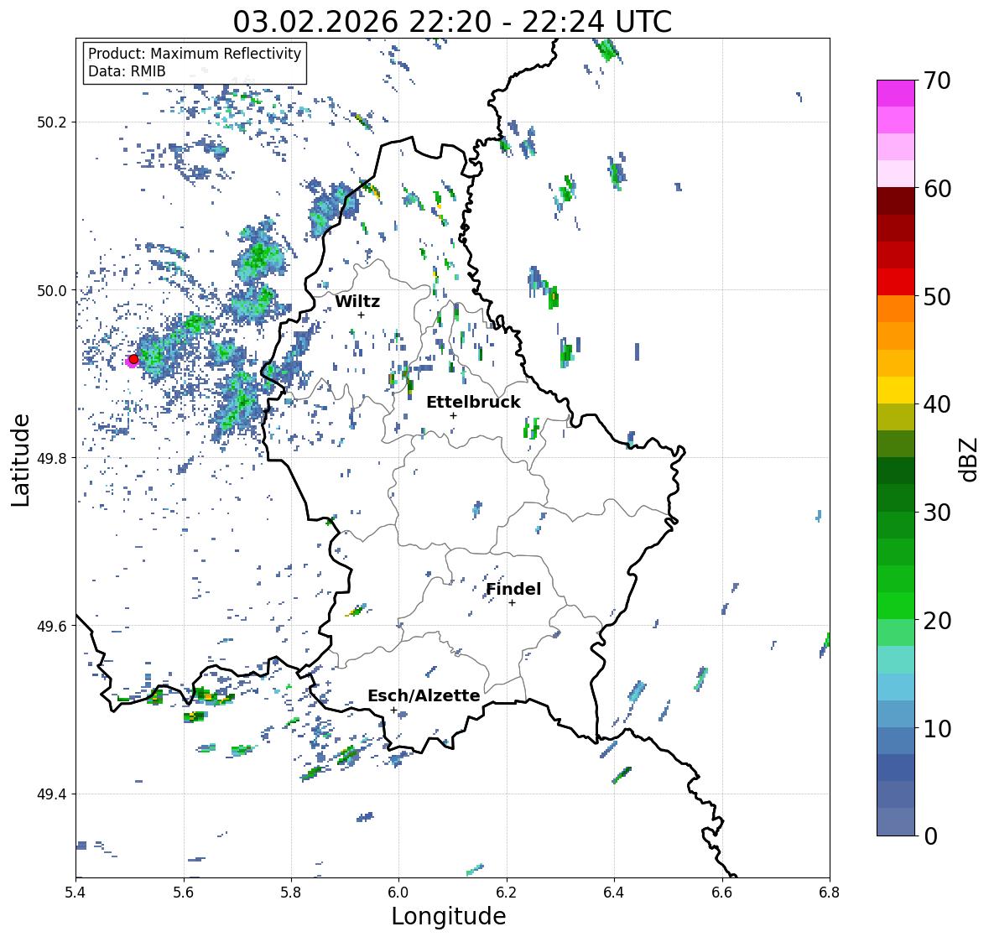Click the 50 tick on the colorbar
This screenshot has height=937, width=989.
click(x=937, y=296)
